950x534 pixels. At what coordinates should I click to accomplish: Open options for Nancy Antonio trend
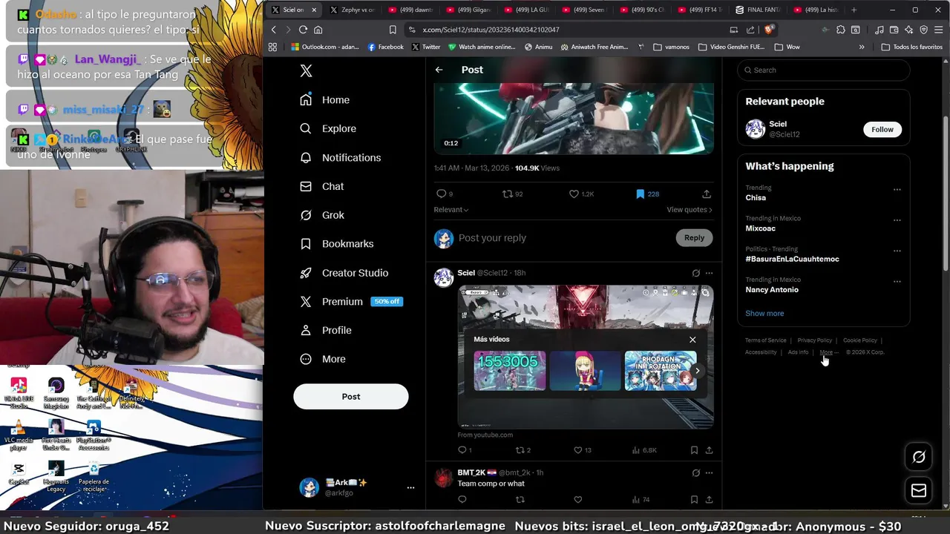897,282
